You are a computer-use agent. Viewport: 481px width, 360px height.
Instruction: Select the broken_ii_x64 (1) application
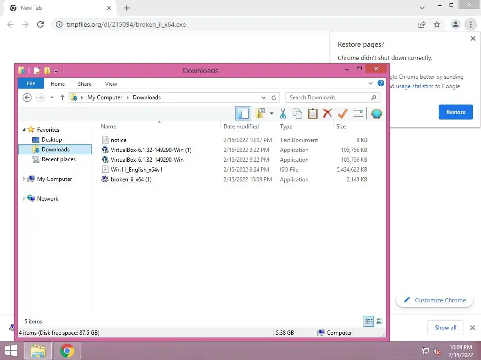click(131, 180)
